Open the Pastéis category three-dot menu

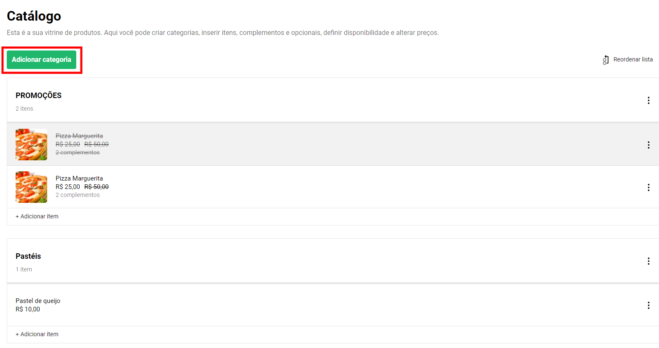pyautogui.click(x=648, y=261)
